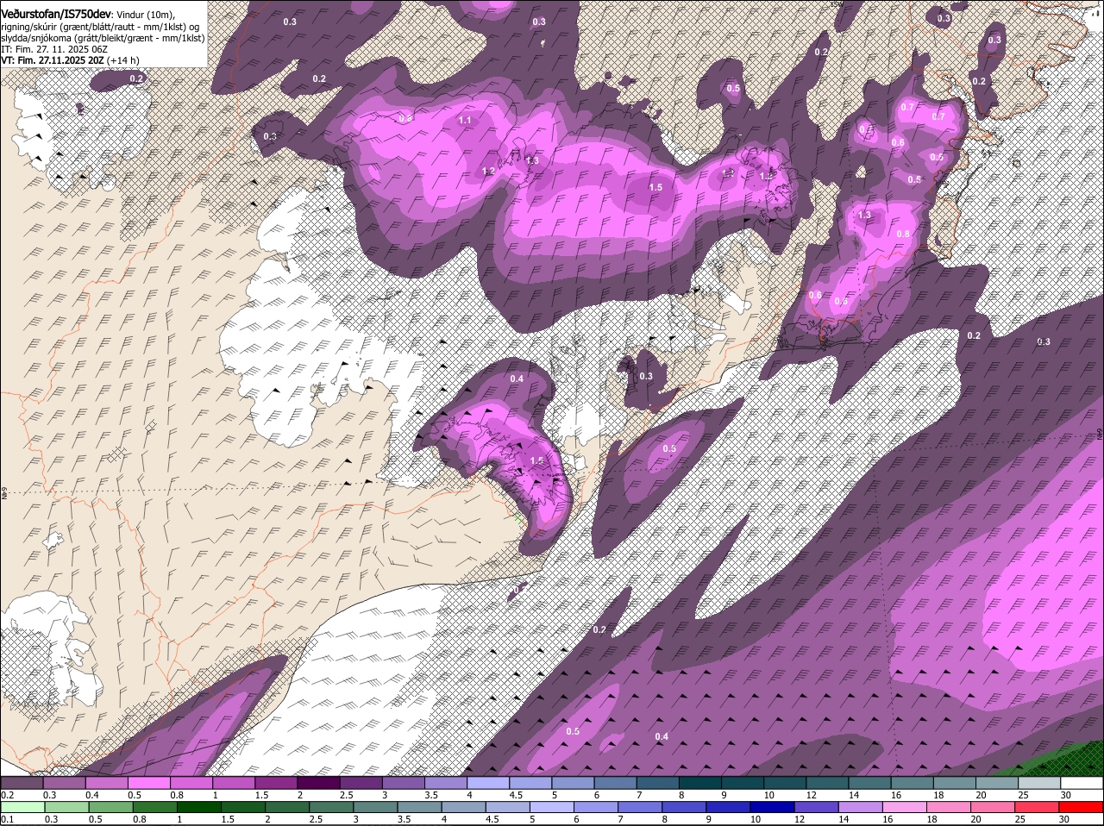Pick lower legend swatch between 25 and 30
Image resolution: width=1104 pixels, height=826 pixels.
(x=1038, y=807)
